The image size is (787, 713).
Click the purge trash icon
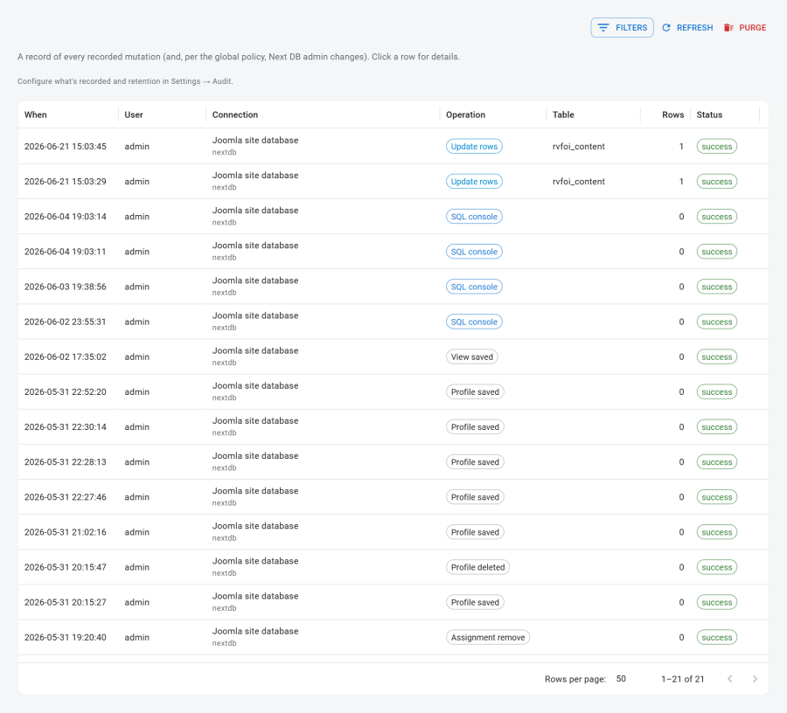pyautogui.click(x=728, y=28)
